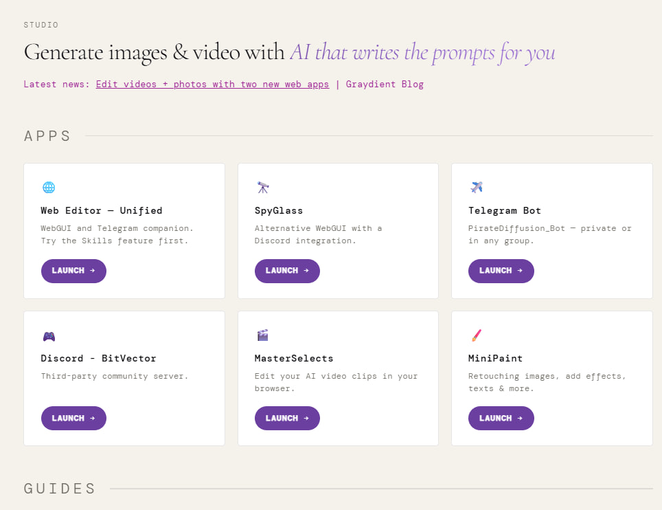This screenshot has height=510, width=662.
Task: Open MasterSelects with its Launch button
Action: click(x=287, y=419)
